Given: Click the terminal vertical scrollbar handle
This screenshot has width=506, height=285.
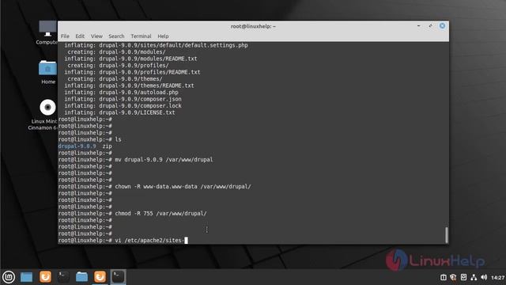Looking at the screenshot, I should (447, 235).
